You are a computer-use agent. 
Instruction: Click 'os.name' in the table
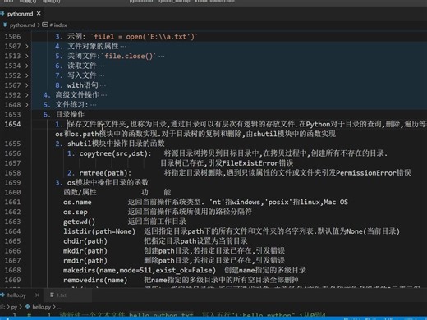tap(77, 202)
